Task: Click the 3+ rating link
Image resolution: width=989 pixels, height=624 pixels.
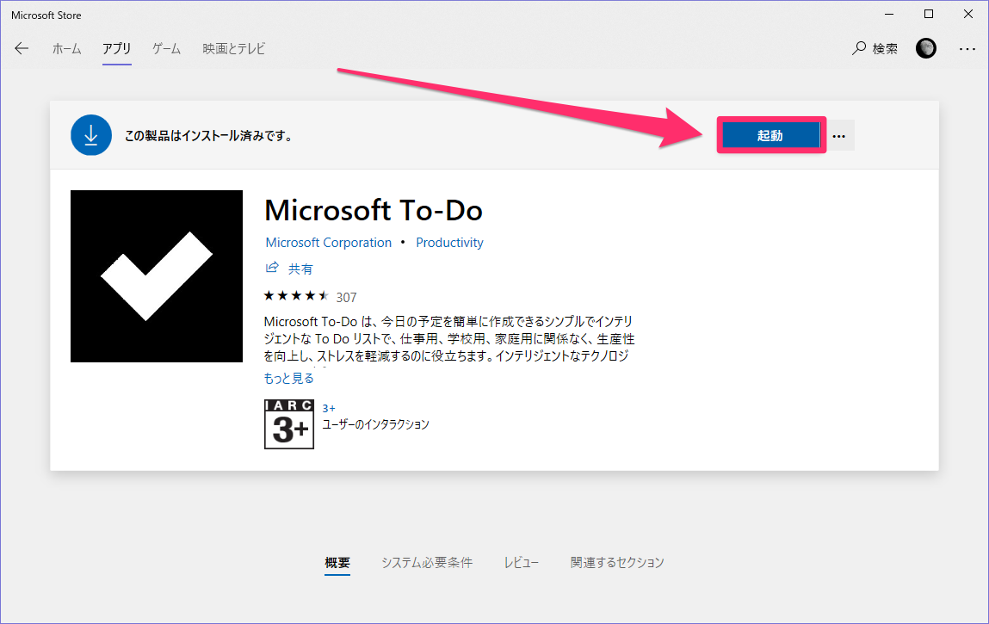Action: pos(329,408)
